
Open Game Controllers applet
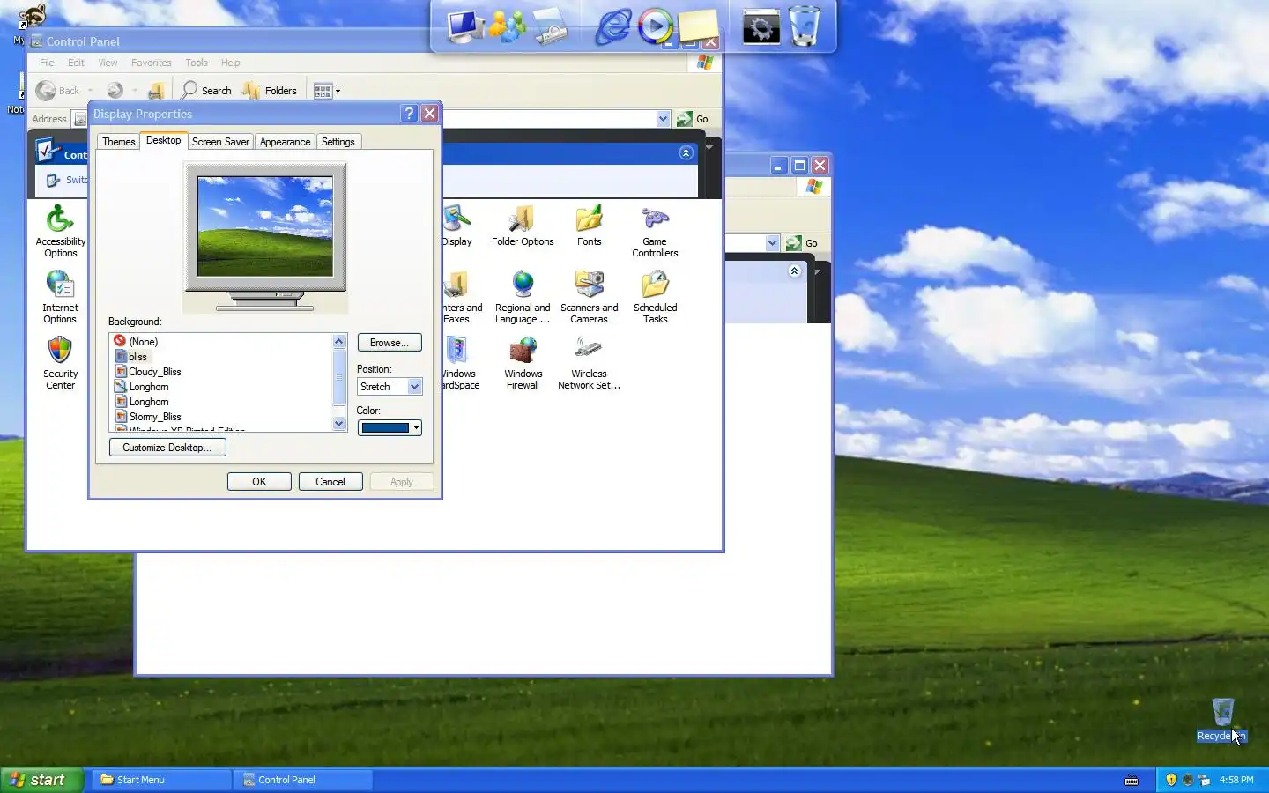(655, 231)
